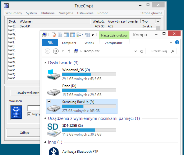The height and width of the screenshot is (155, 184).
Task: Expand the ribbon with the chevron near Help
Action: [x=171, y=42]
